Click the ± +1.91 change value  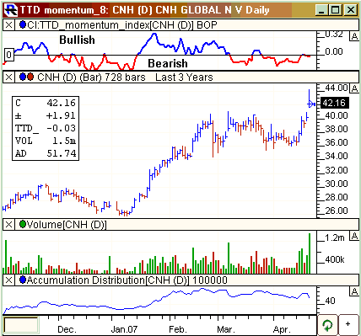61,115
